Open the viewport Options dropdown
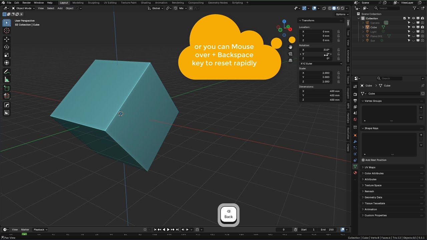Screen dimensions: 427x240 point(342,14)
